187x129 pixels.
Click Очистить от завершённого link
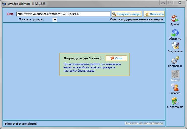point(144,123)
